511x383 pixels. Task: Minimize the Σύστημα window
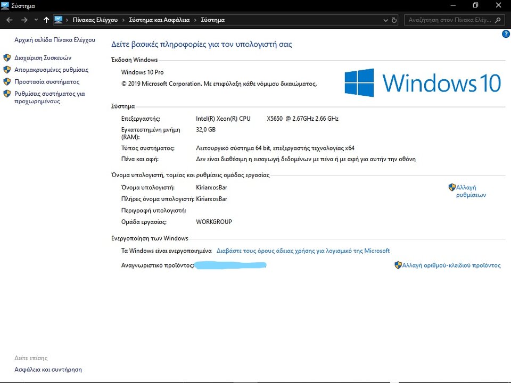(453, 5)
